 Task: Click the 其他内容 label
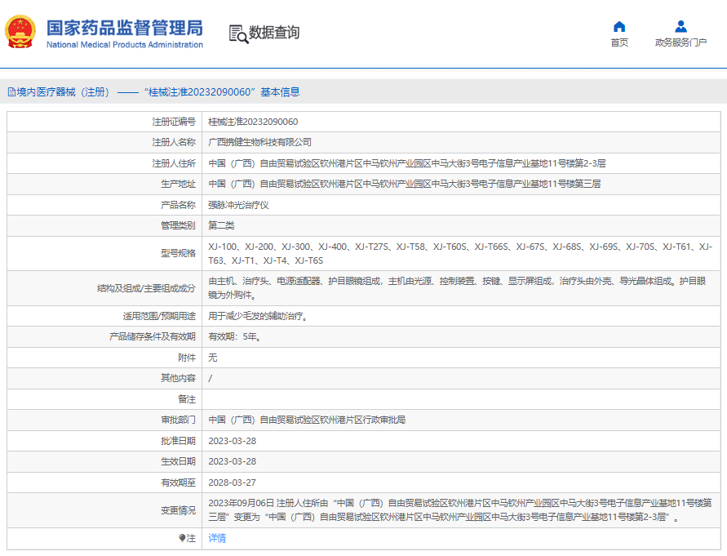(178, 378)
